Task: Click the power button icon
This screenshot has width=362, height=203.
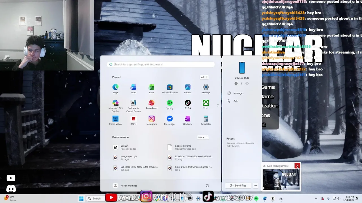Action: 207,186
